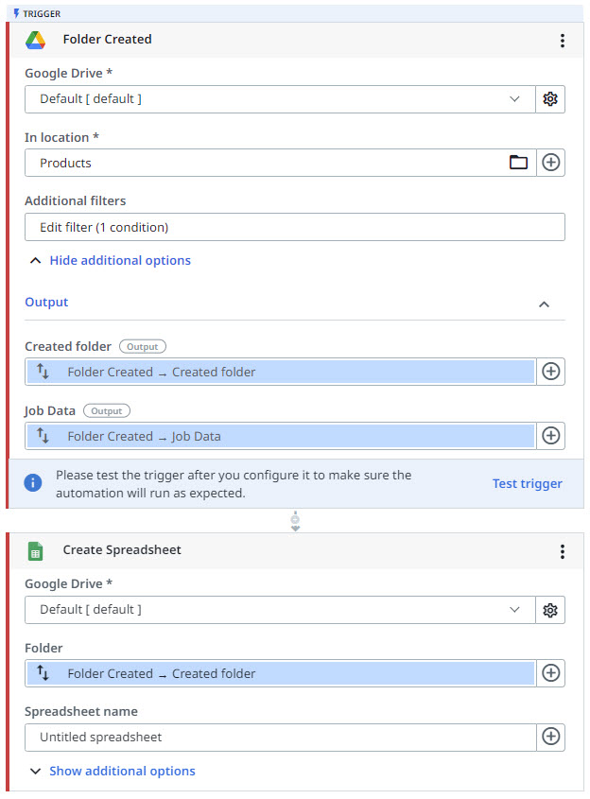Click gear icon beside trigger Google Drive connection
Viewport: 590px width, 799px height.
pyautogui.click(x=550, y=99)
